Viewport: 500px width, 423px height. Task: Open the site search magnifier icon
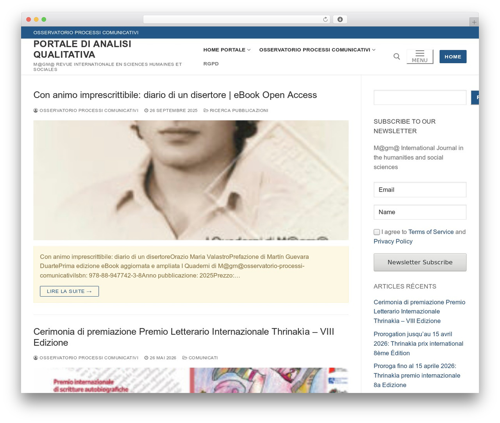point(396,57)
